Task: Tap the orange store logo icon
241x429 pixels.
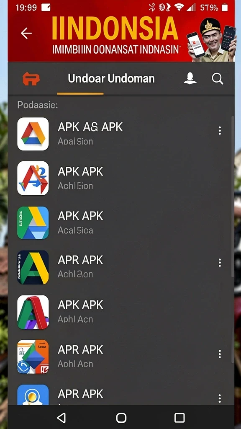Action: (x=31, y=78)
